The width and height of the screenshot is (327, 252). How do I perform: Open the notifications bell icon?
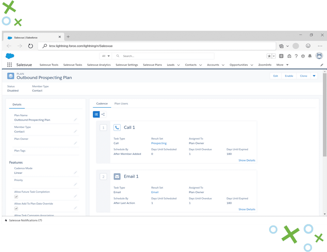click(310, 56)
